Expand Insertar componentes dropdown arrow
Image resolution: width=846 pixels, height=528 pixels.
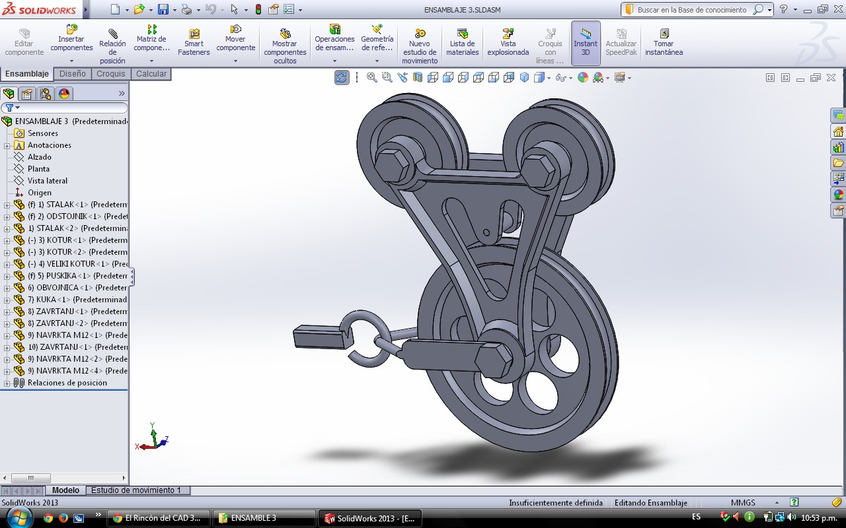[x=71, y=60]
